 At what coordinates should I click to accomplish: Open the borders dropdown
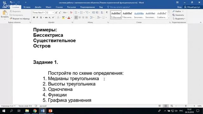(x=106, y=17)
